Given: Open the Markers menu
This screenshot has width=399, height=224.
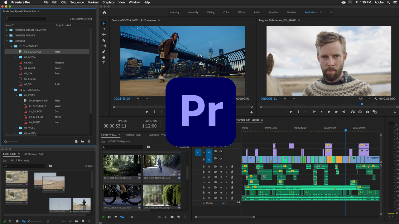Looking at the screenshot, I should pyautogui.click(x=93, y=2).
